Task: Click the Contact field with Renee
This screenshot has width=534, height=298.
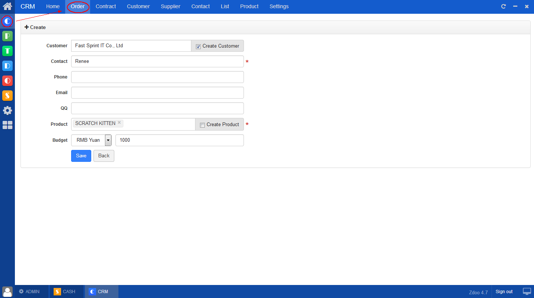Action: (158, 61)
